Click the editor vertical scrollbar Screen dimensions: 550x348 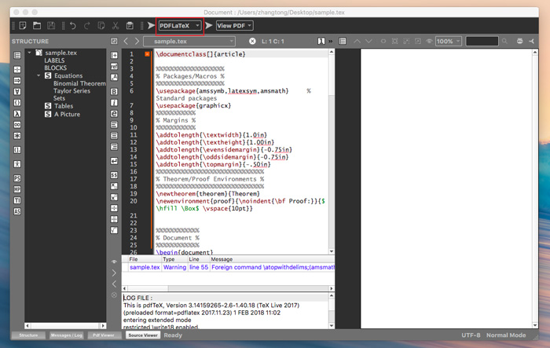(x=332, y=152)
